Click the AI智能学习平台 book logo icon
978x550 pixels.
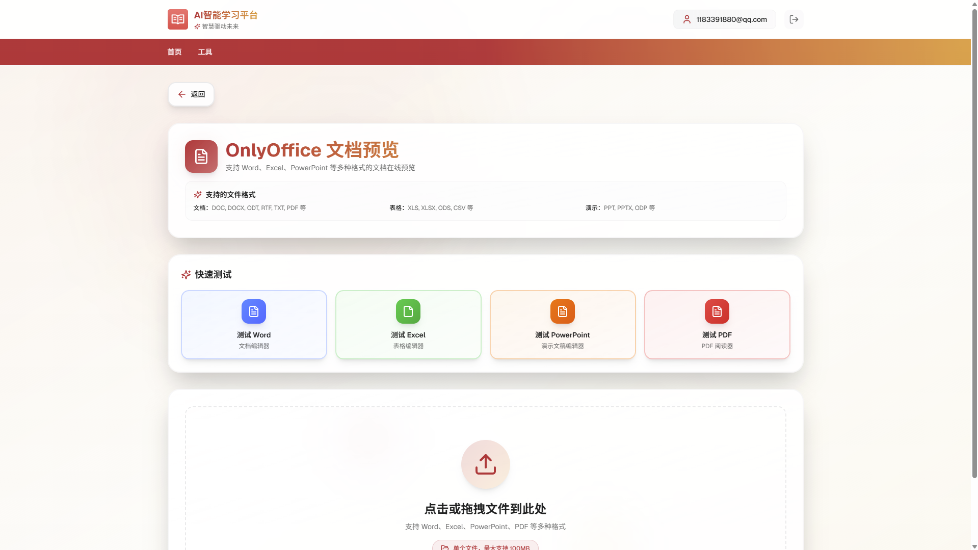point(178,19)
